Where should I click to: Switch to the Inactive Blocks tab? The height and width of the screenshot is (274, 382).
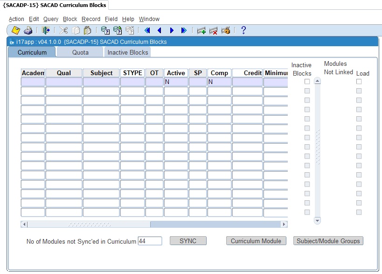128,52
